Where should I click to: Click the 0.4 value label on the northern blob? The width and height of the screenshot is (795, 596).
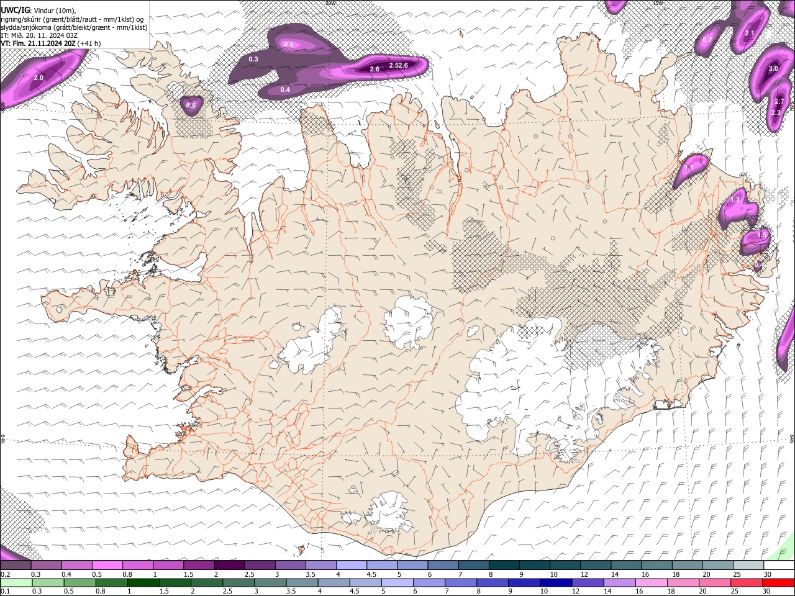pos(285,89)
